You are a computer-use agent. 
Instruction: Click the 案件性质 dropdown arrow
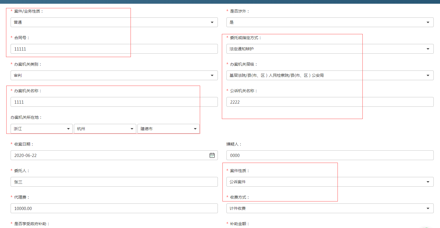pyautogui.click(x=428, y=182)
